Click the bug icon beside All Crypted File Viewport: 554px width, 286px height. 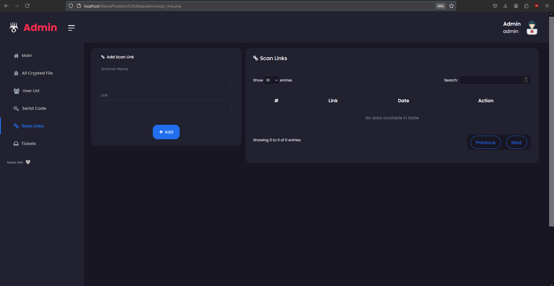coord(16,73)
